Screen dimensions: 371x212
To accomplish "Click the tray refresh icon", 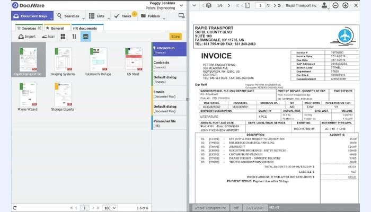I will click(15, 208).
